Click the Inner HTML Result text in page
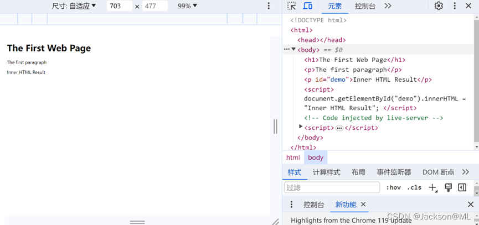The height and width of the screenshot is (225, 479). [x=26, y=72]
